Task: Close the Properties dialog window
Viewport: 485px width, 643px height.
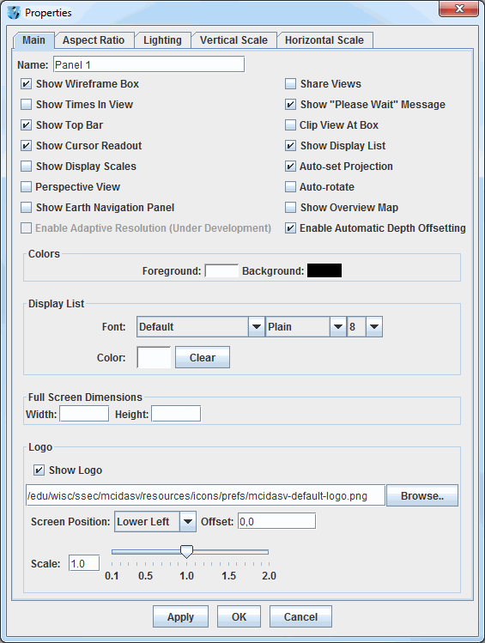Action: [458, 9]
